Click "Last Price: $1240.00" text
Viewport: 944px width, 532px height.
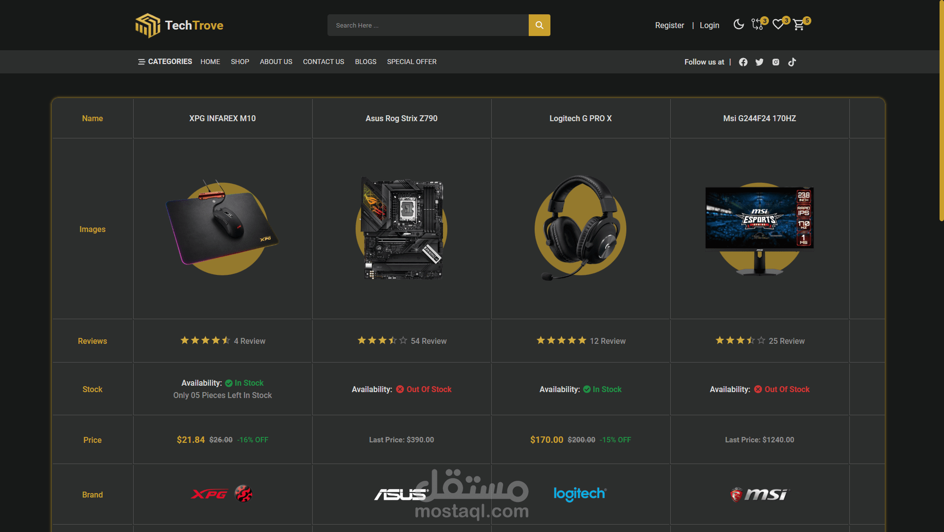[760, 439]
